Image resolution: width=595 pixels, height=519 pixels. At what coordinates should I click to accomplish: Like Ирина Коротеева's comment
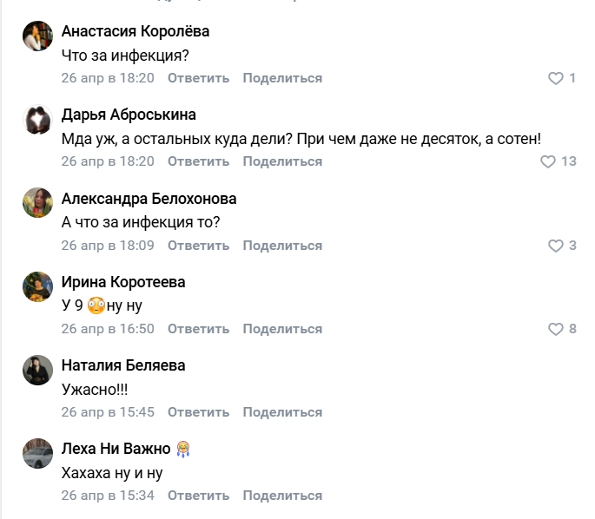point(556,329)
